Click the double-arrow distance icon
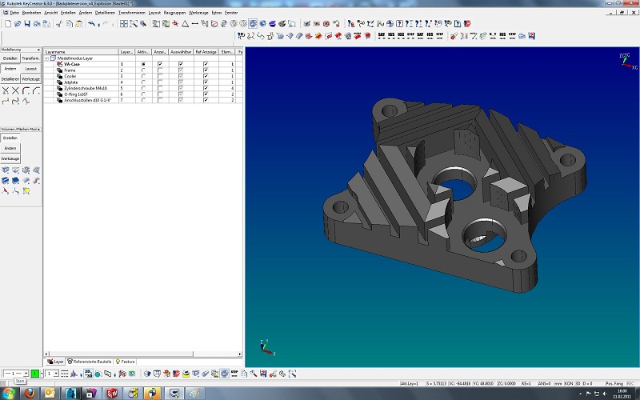Viewport: 640px width, 400px height. point(195,24)
